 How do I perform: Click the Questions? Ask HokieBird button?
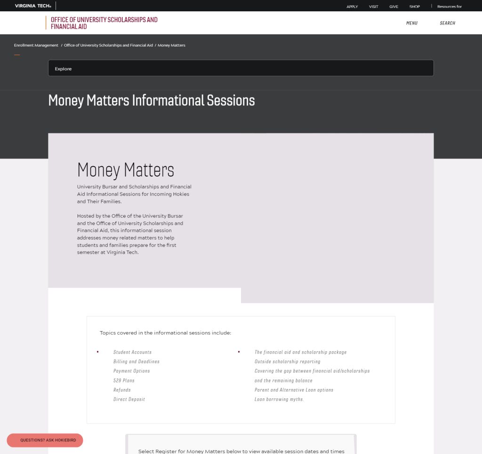(x=45, y=440)
